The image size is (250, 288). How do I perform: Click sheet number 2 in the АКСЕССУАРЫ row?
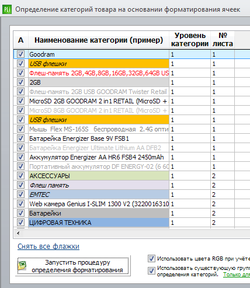(223, 176)
